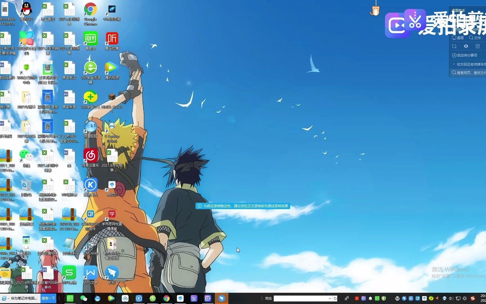Open WeChat from the taskbar
This screenshot has width=486, height=304.
84,298
